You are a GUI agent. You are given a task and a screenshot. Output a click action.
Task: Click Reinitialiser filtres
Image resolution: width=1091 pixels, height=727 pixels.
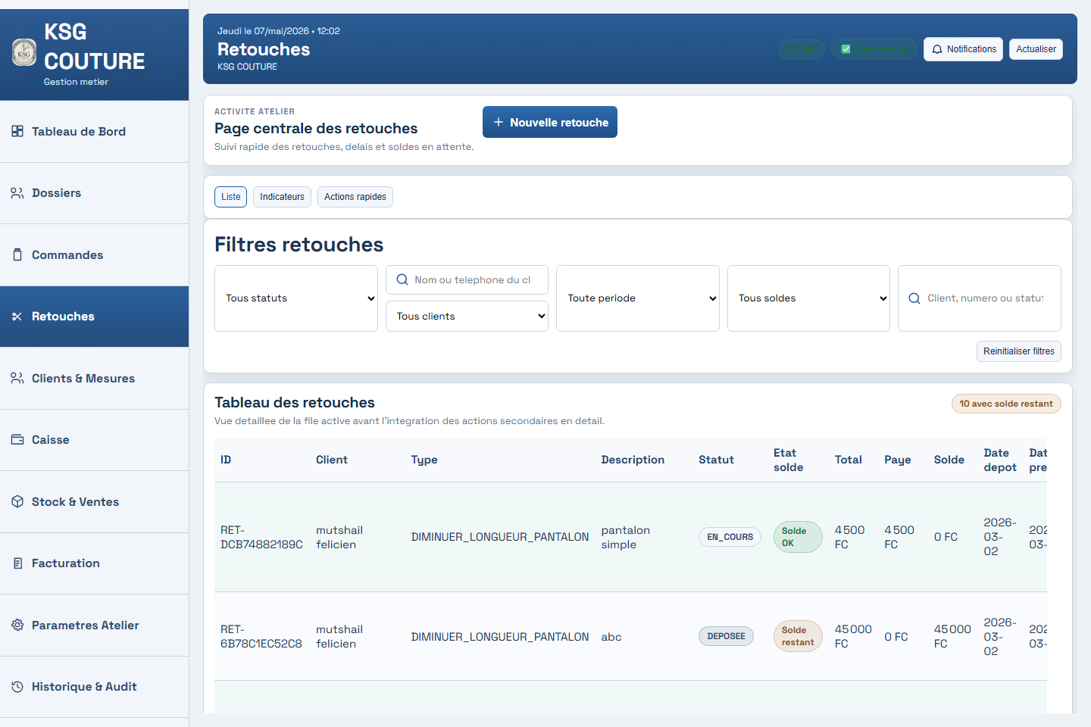pyautogui.click(x=1019, y=351)
